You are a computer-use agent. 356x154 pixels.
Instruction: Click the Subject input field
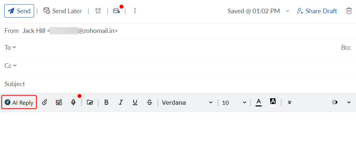pos(179,84)
